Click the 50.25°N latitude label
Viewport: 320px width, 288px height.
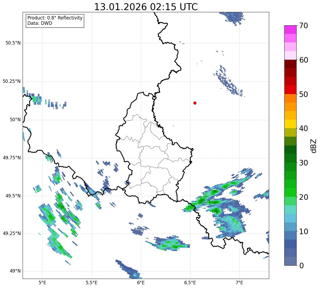click(12, 81)
